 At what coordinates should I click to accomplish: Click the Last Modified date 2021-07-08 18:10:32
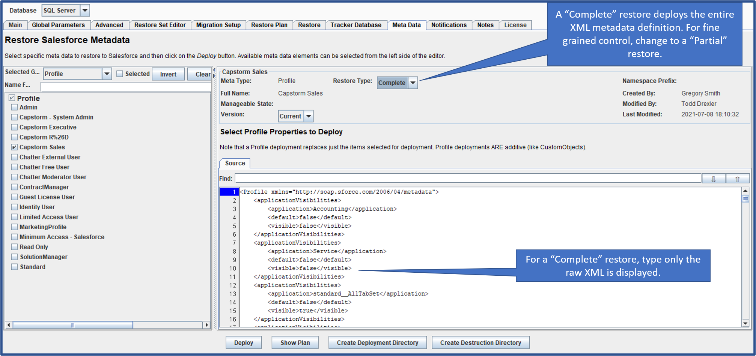click(x=710, y=114)
